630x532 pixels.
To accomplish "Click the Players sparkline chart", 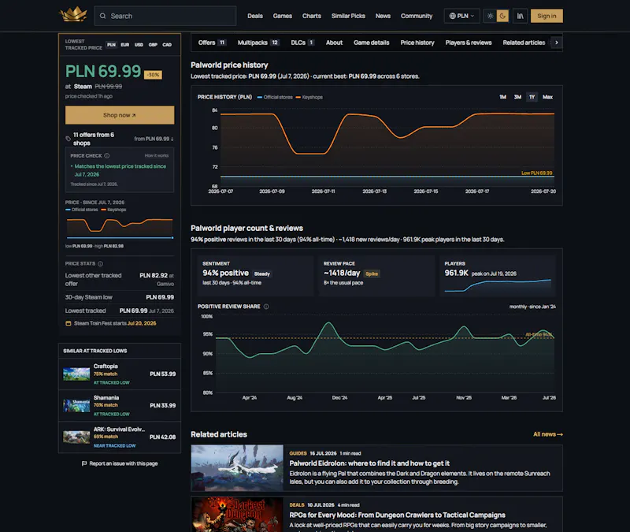I will click(x=498, y=285).
